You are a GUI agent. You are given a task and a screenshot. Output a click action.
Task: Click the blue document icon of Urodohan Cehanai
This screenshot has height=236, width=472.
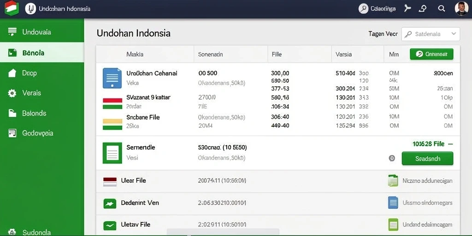click(112, 78)
